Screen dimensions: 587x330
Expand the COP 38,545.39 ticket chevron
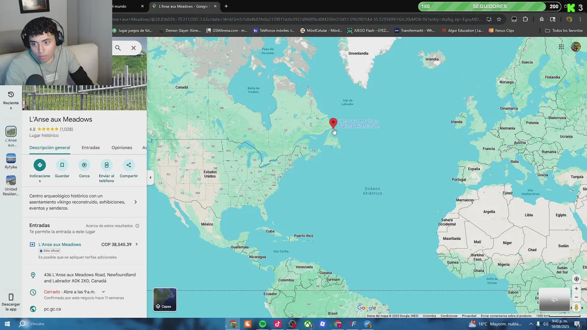point(136,244)
